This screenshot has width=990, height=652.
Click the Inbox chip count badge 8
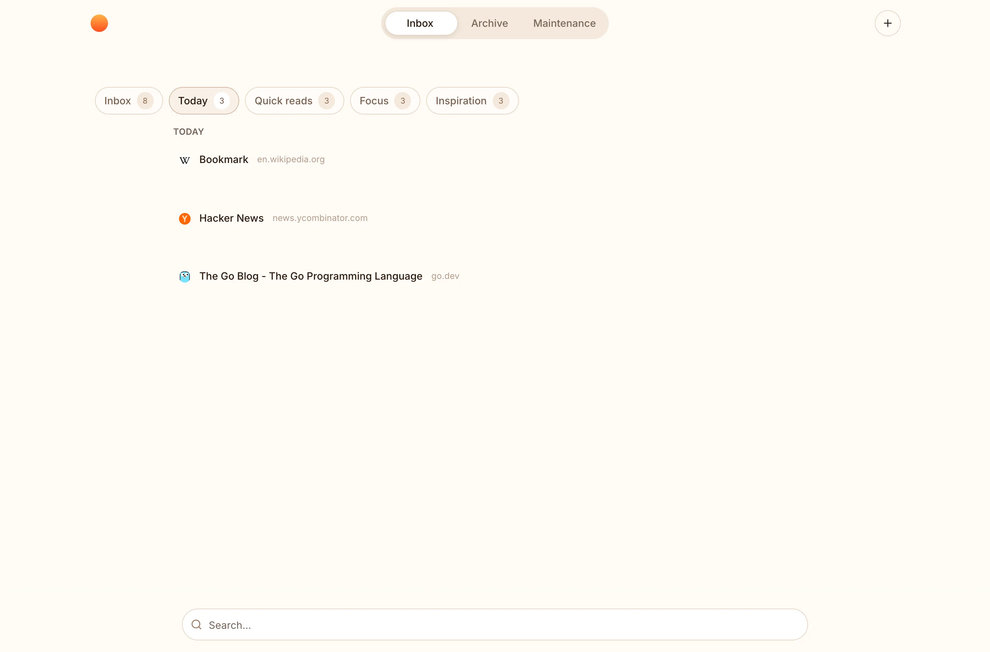[145, 101]
